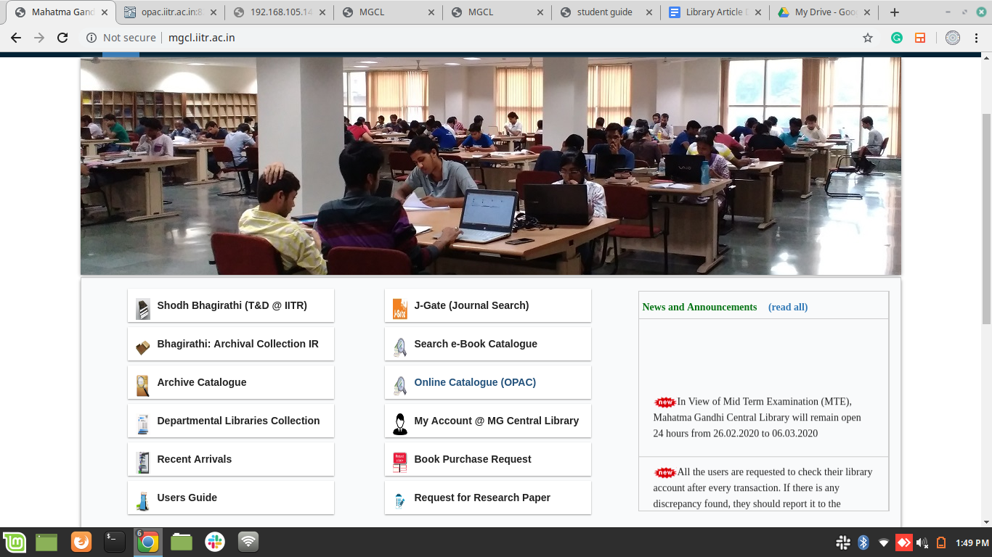Image resolution: width=992 pixels, height=557 pixels.
Task: Launch Firefox from the taskbar
Action: [x=81, y=542]
